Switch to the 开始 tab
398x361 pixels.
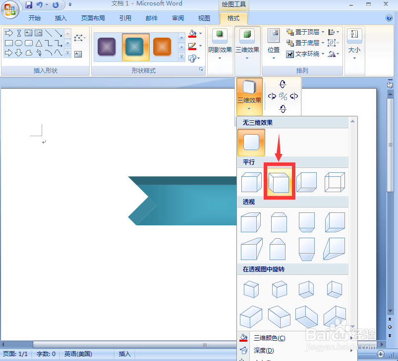[35, 18]
